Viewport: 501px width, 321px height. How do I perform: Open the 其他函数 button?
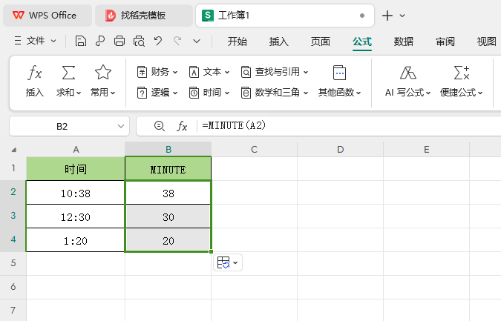(339, 82)
